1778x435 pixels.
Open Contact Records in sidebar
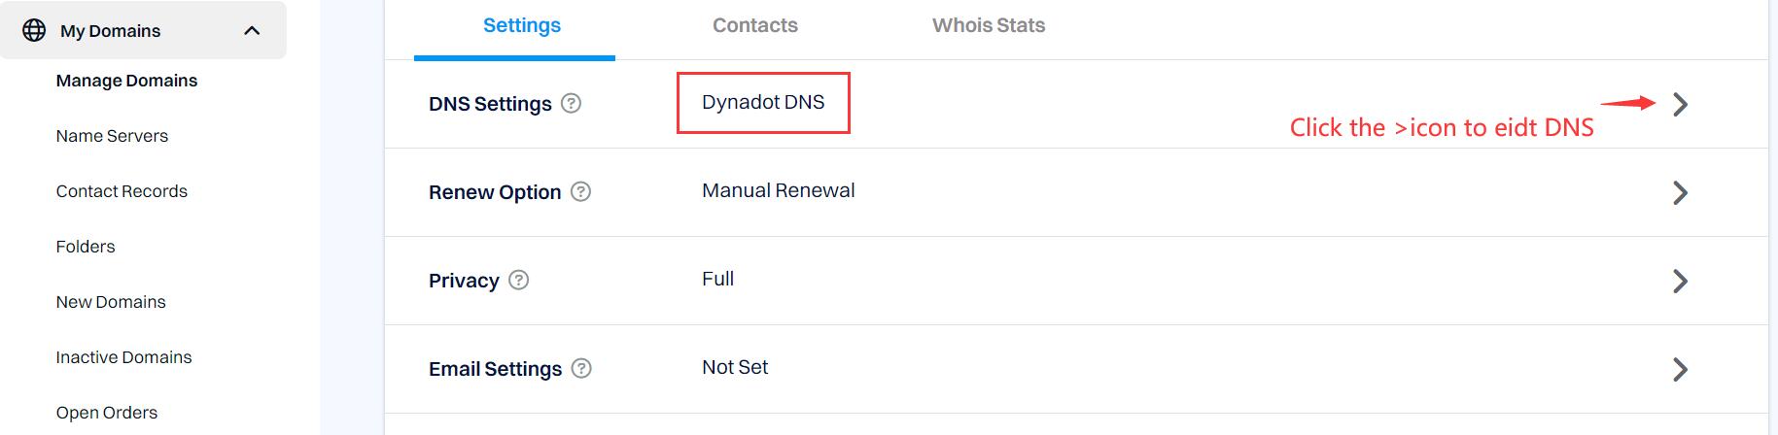(122, 191)
